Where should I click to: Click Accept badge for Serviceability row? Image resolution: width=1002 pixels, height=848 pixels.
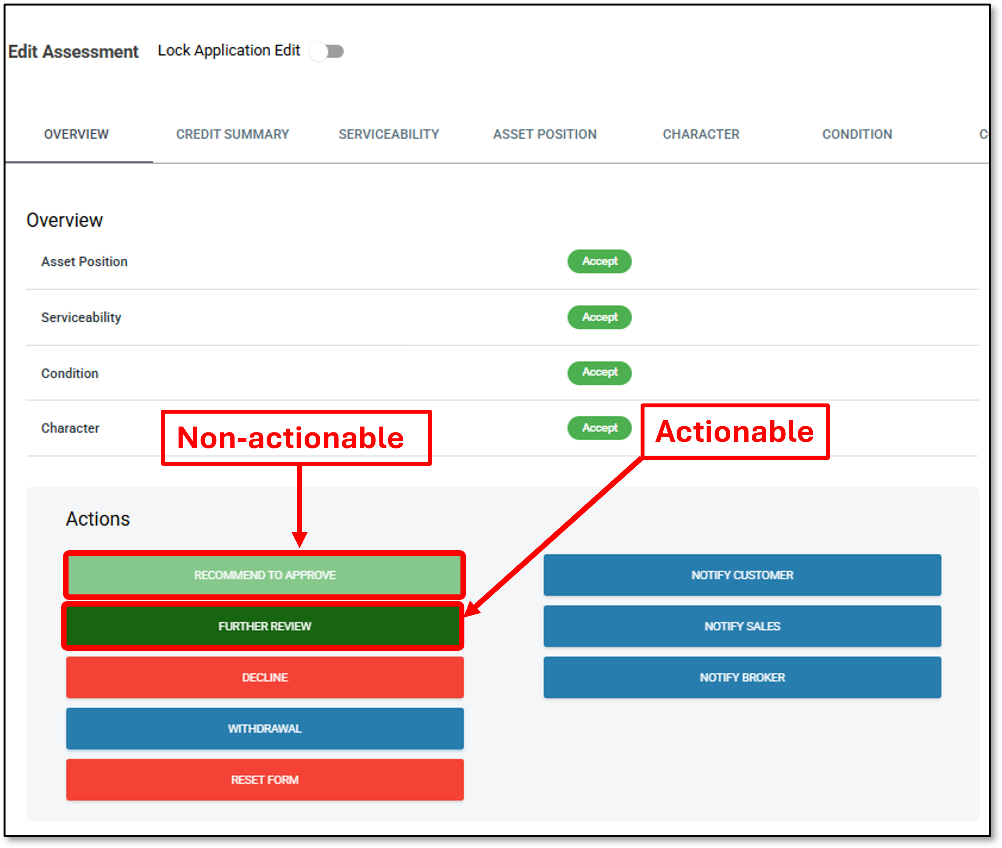click(x=599, y=317)
